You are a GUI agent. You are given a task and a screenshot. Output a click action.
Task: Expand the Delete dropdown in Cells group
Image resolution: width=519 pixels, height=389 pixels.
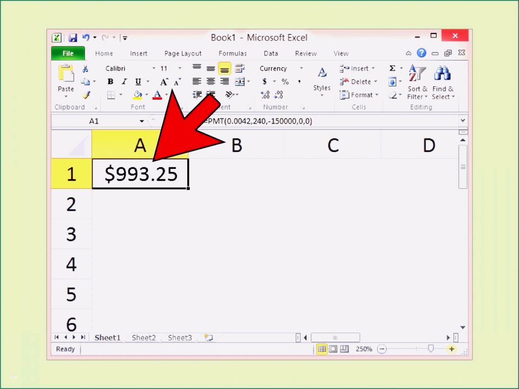pyautogui.click(x=376, y=81)
